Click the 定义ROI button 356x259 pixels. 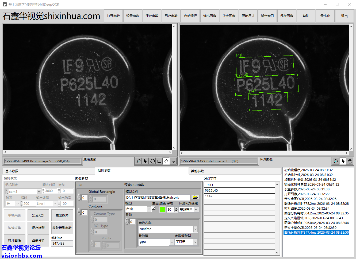tap(38, 215)
